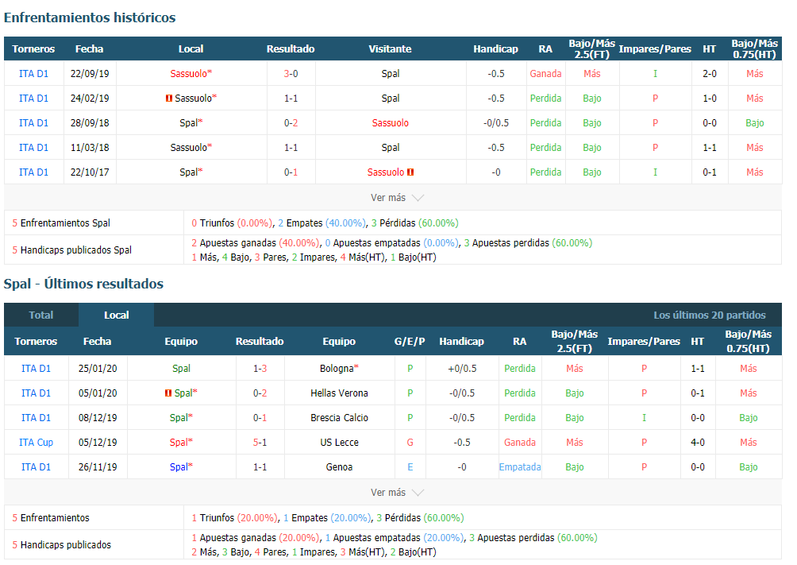Open ITA D1 link for 08/12/19 match
797x565 pixels.
click(36, 418)
